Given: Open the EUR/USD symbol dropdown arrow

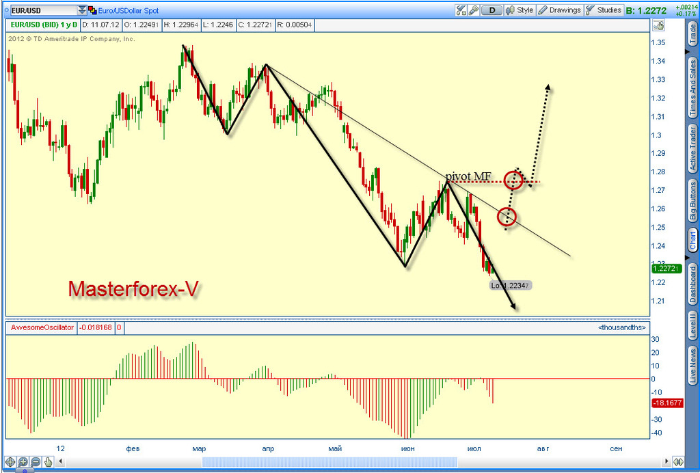Looking at the screenshot, I should 82,10.
